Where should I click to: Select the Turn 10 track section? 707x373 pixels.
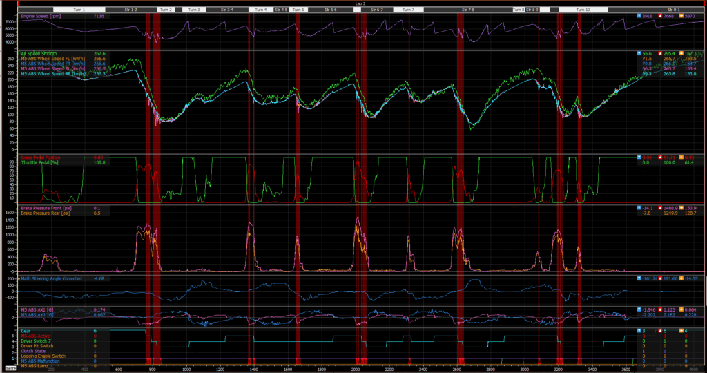(583, 10)
